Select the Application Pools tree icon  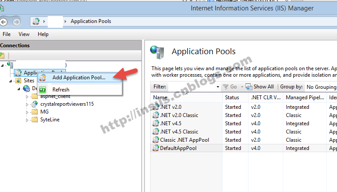(x=18, y=73)
